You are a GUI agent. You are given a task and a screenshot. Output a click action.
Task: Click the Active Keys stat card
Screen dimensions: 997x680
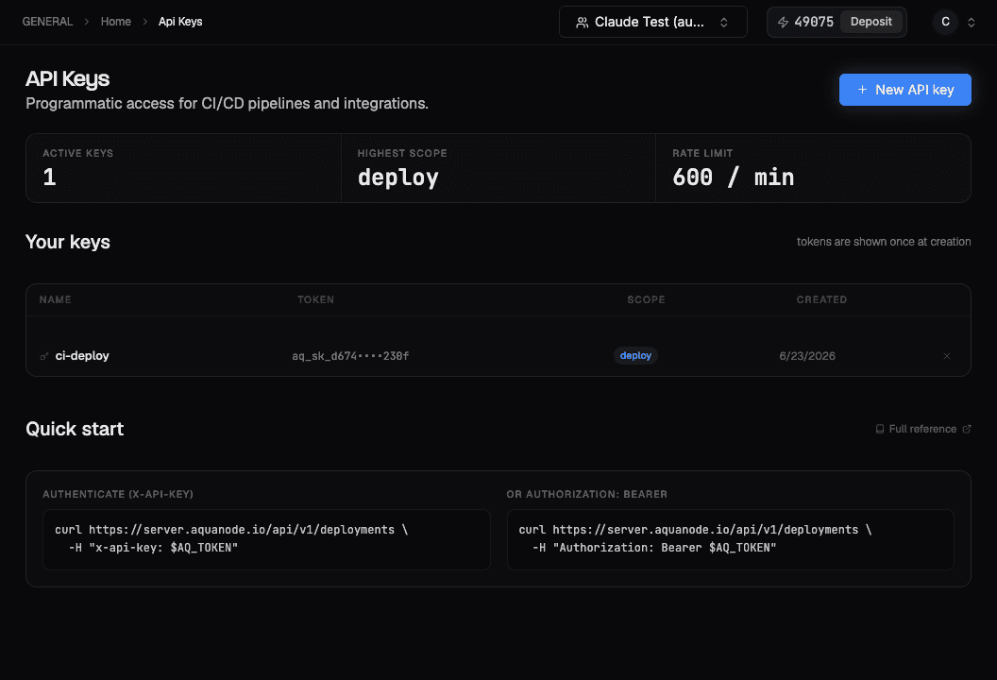pos(184,168)
